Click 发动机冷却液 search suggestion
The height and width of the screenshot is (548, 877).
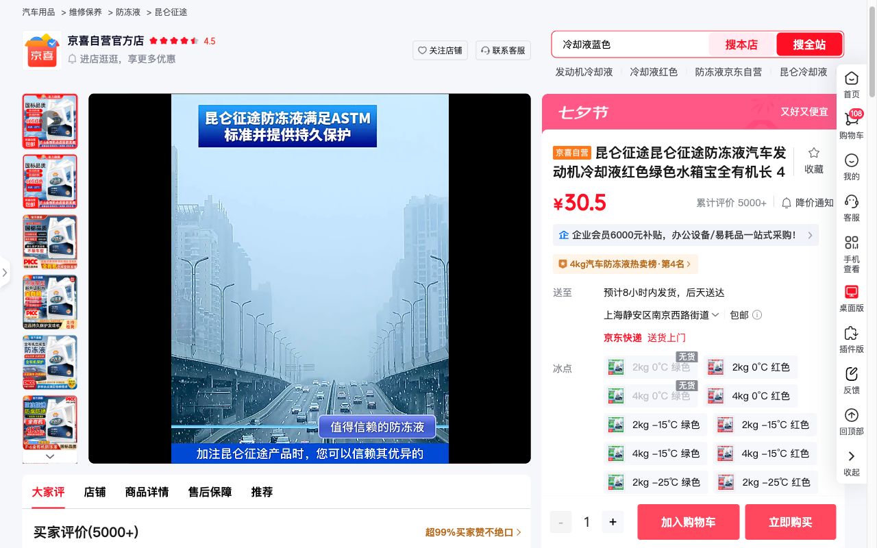point(584,72)
